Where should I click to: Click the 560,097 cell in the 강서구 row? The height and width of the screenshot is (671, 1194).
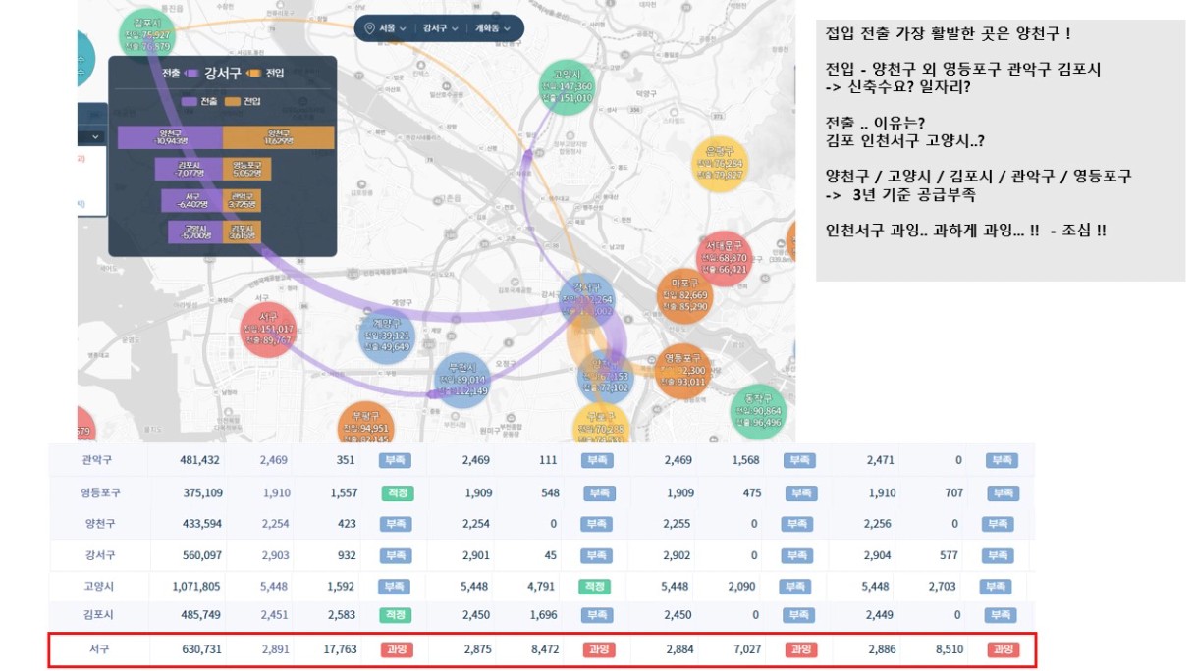200,555
